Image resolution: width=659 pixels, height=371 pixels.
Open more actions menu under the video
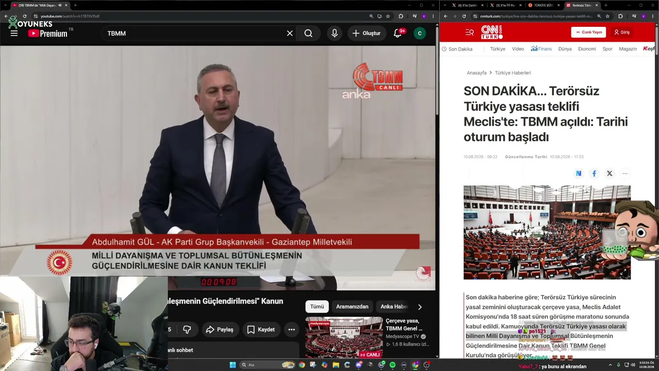tap(291, 330)
